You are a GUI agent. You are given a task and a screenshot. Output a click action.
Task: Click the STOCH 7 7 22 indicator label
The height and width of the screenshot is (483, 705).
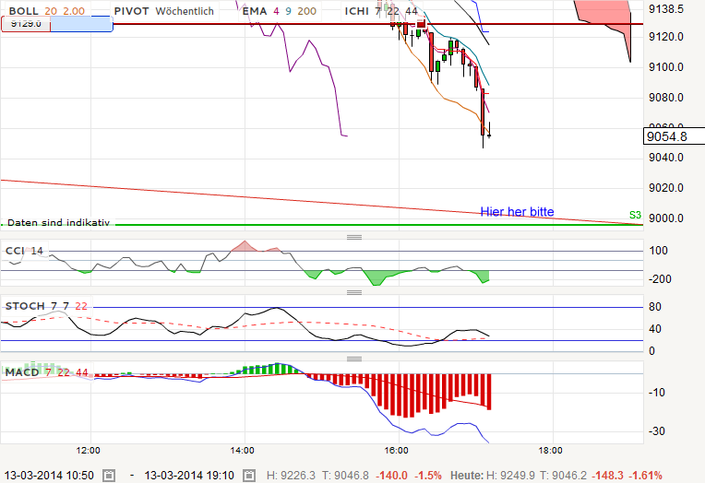pyautogui.click(x=46, y=306)
